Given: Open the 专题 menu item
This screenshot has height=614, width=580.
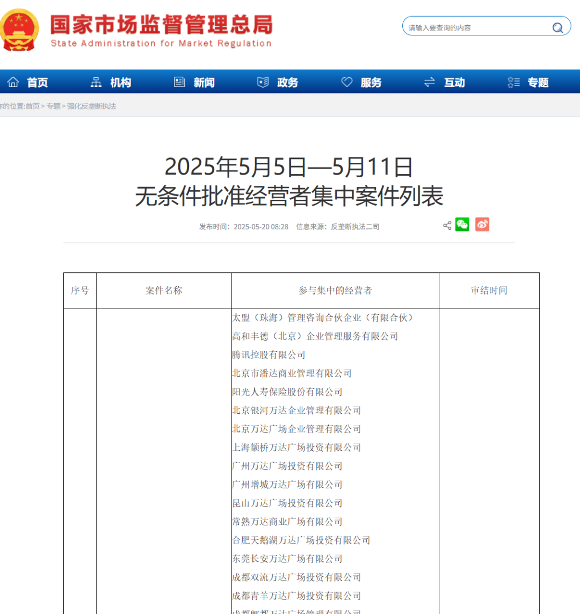Looking at the screenshot, I should 538,82.
